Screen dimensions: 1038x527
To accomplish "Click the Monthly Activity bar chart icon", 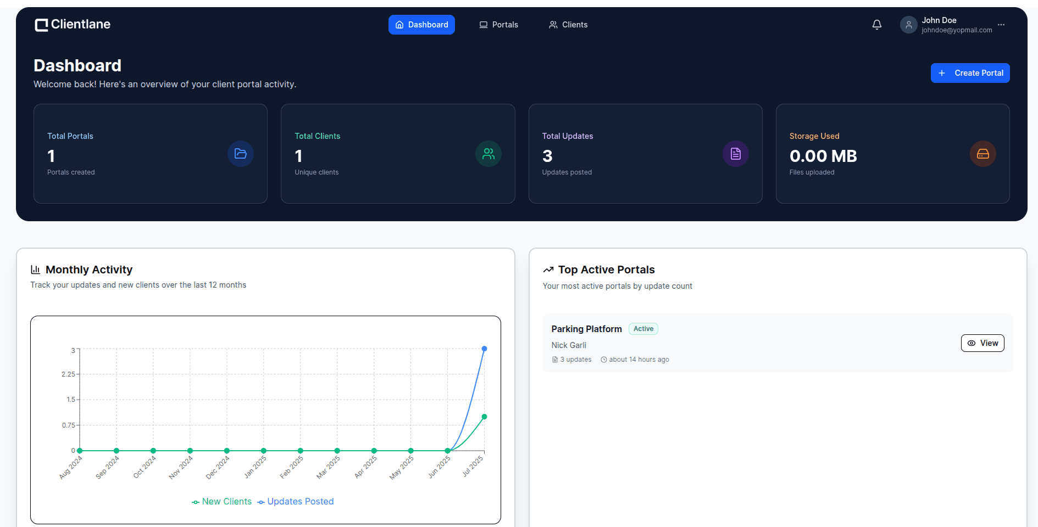I will pyautogui.click(x=35, y=269).
